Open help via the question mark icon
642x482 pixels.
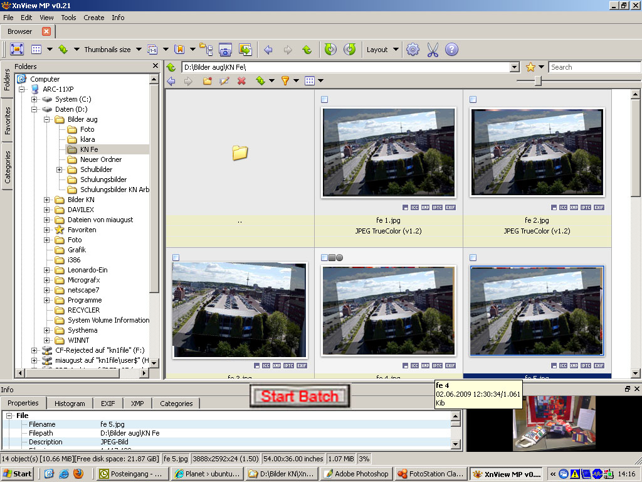pyautogui.click(x=451, y=50)
